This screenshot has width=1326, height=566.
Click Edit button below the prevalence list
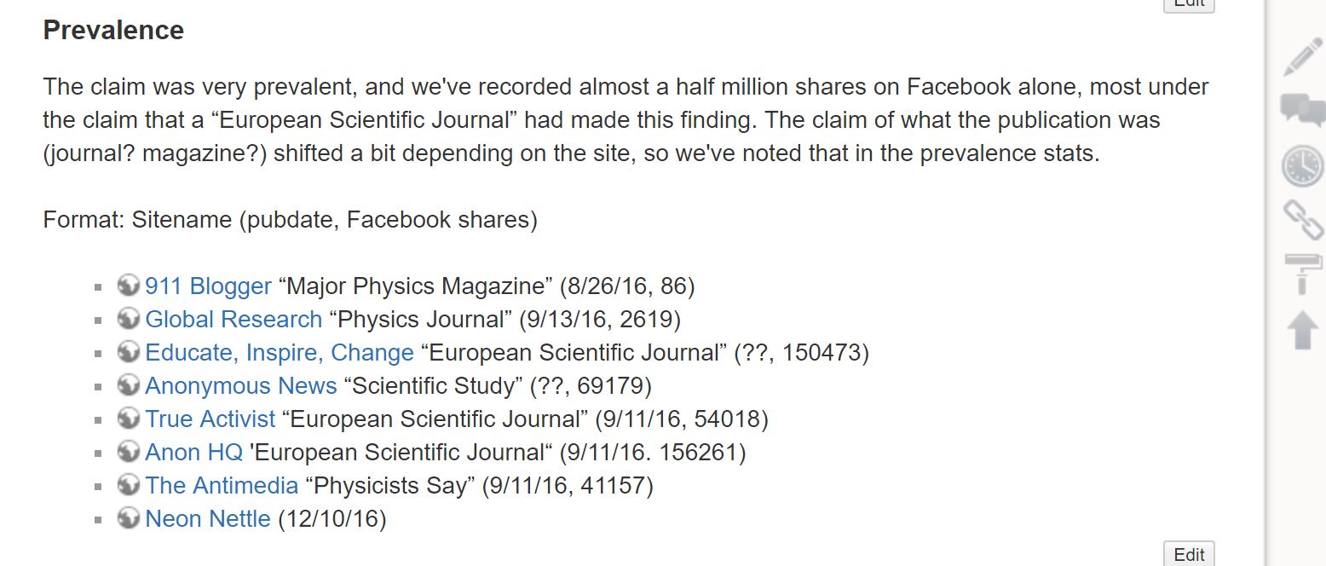pos(1189,555)
